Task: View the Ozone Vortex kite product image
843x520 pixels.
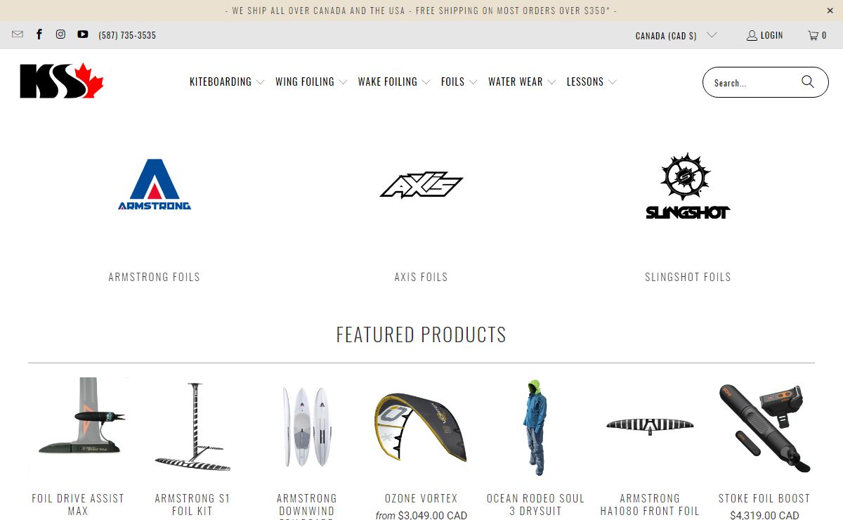Action: pyautogui.click(x=421, y=427)
